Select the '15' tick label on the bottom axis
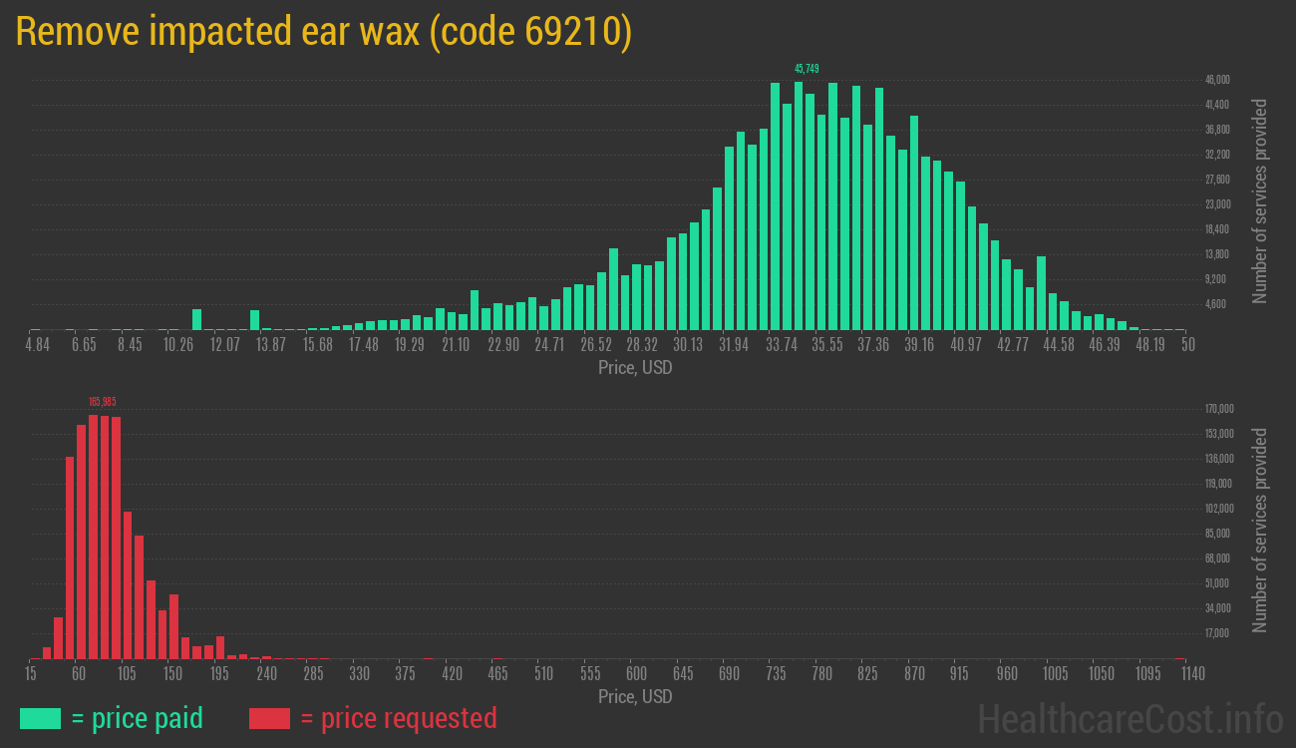The image size is (1296, 748). (x=31, y=673)
